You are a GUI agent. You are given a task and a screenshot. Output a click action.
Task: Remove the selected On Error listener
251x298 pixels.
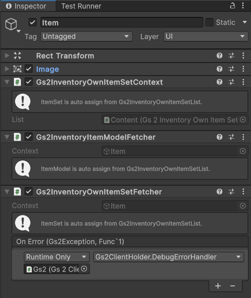coord(233,286)
